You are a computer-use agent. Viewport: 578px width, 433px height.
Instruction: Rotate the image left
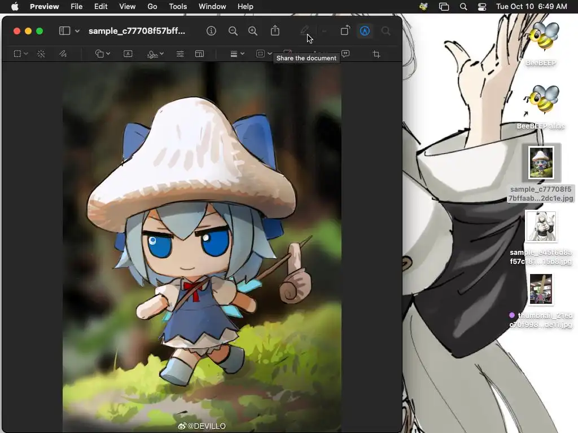345,30
